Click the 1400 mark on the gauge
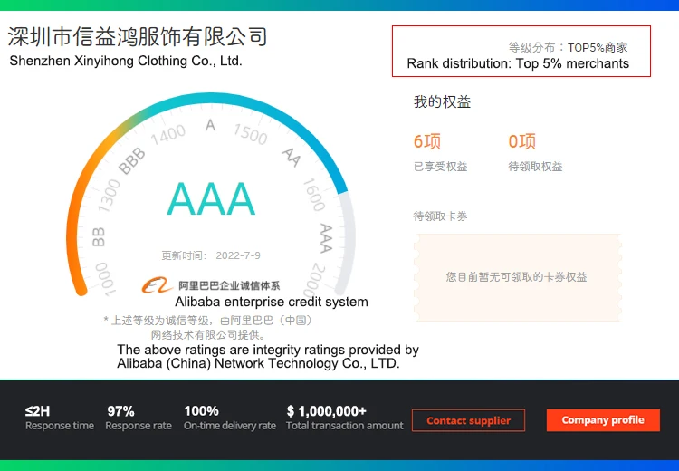The height and width of the screenshot is (471, 679). click(168, 135)
